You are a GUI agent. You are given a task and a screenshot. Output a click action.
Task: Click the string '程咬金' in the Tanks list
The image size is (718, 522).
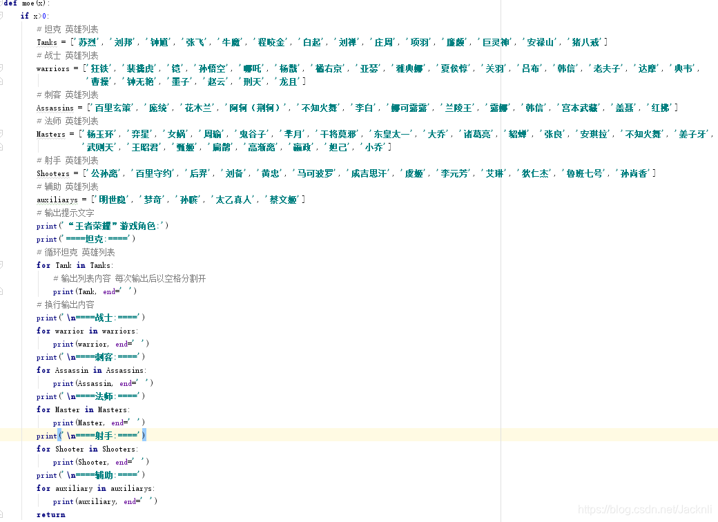click(271, 43)
